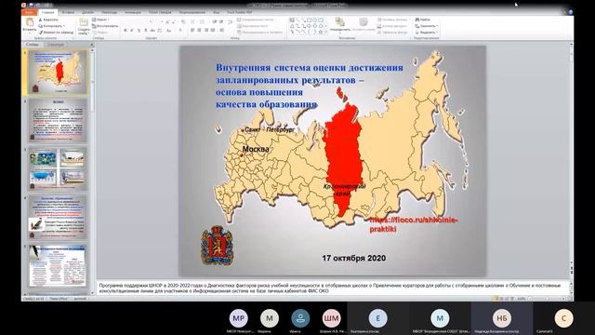Click the Arrange (Упорядочить) icon
This screenshot has height=335, width=595.
[339, 21]
